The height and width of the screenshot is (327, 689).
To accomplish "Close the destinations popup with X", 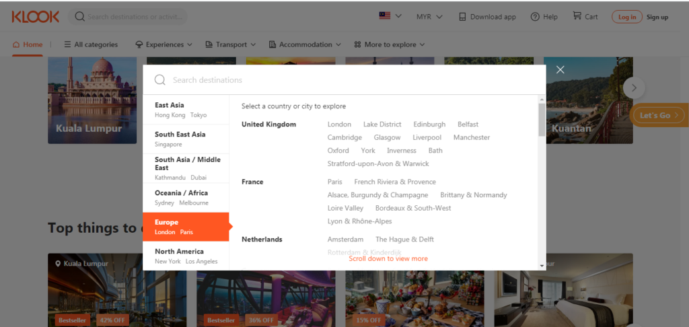I will pos(560,69).
